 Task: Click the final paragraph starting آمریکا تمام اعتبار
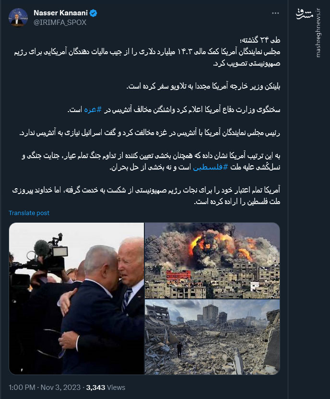(146, 196)
